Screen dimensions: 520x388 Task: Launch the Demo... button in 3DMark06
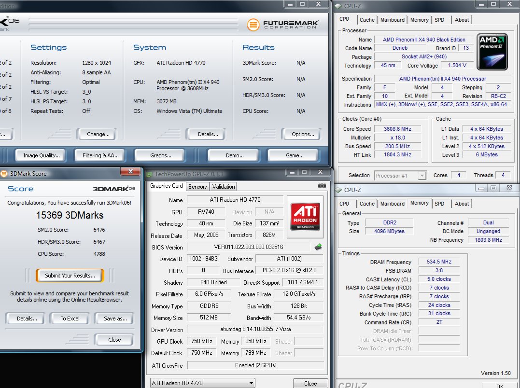(233, 155)
